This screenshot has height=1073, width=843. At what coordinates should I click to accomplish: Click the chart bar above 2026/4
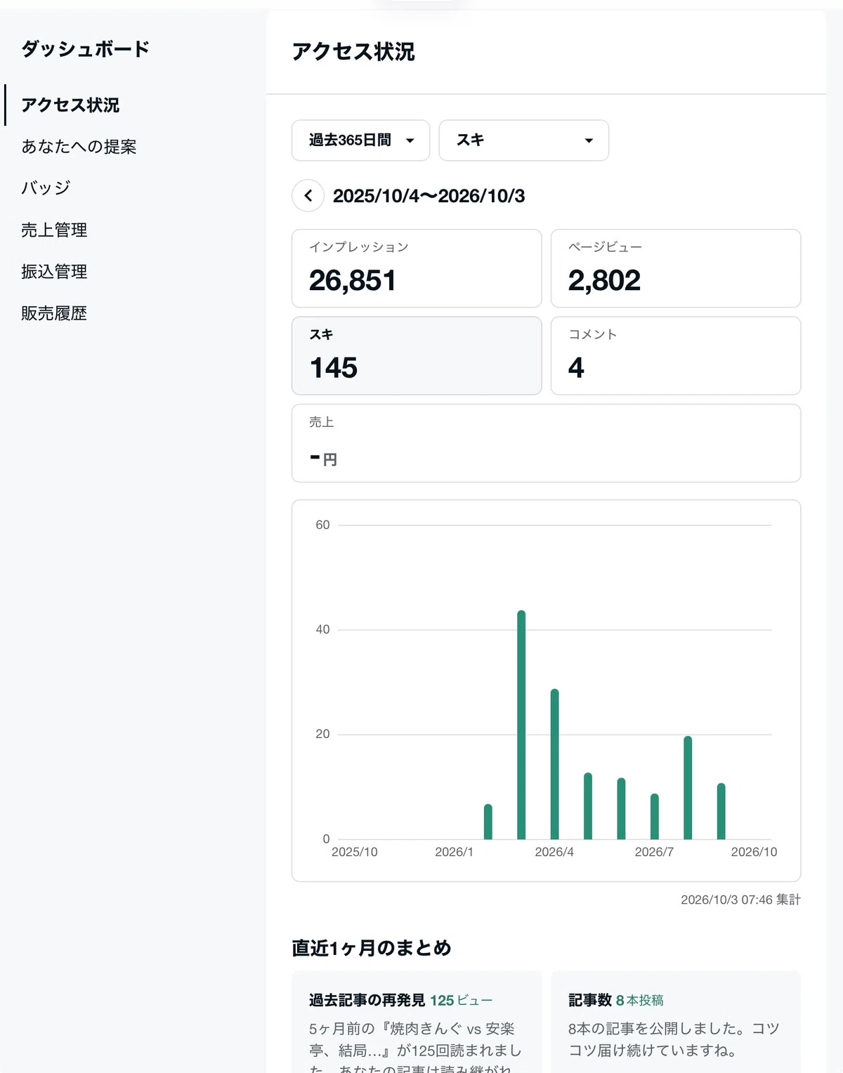[554, 764]
